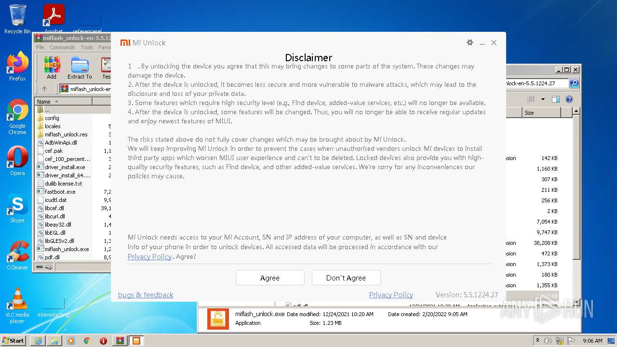Select libcurl.dll in WinRAR list
Image resolution: width=617 pixels, height=347 pixels.
coord(54,216)
